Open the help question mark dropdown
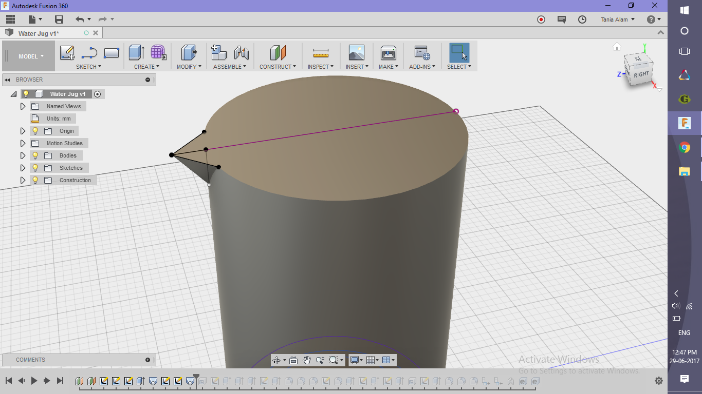The width and height of the screenshot is (702, 394). 654,19
